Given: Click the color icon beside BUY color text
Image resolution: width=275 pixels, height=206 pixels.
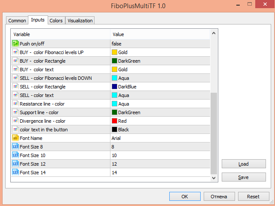Looking at the screenshot, I should (15, 70).
